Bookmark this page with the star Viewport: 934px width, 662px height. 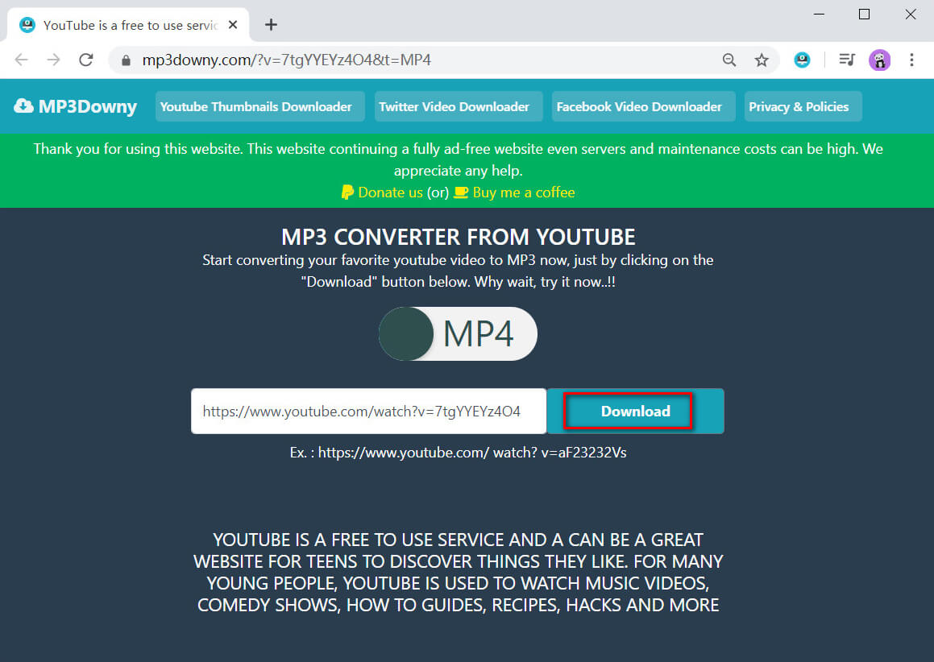click(762, 60)
